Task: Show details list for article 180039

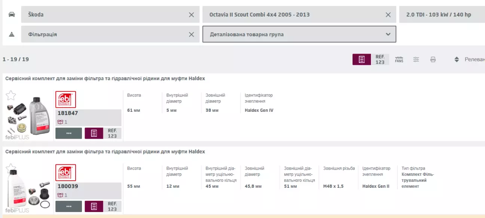Action: click(94, 206)
